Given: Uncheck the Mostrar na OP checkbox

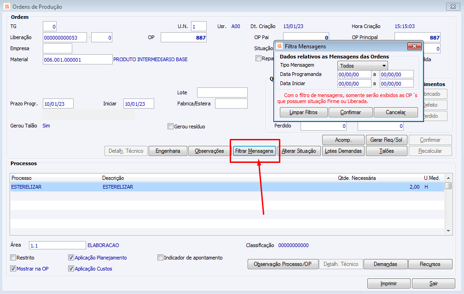Looking at the screenshot, I should 13,268.
